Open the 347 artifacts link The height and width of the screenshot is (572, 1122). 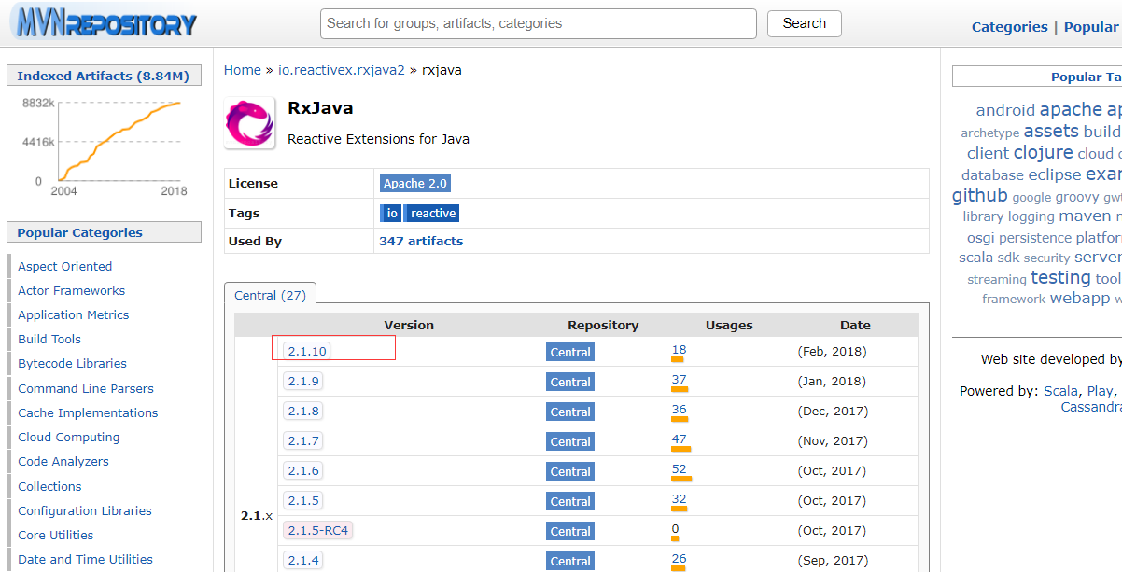[x=421, y=241]
